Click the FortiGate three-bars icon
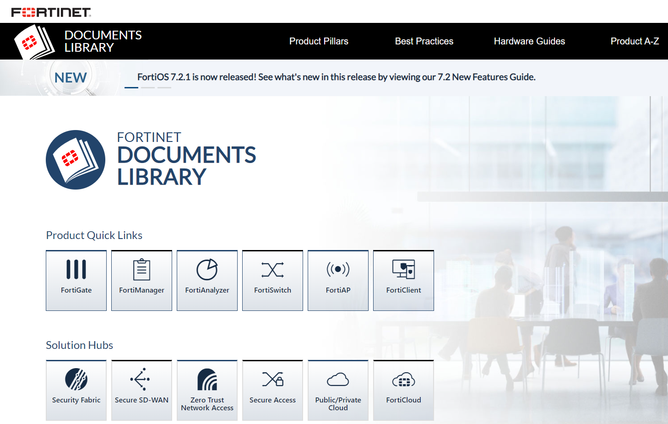The image size is (668, 424). 76,269
